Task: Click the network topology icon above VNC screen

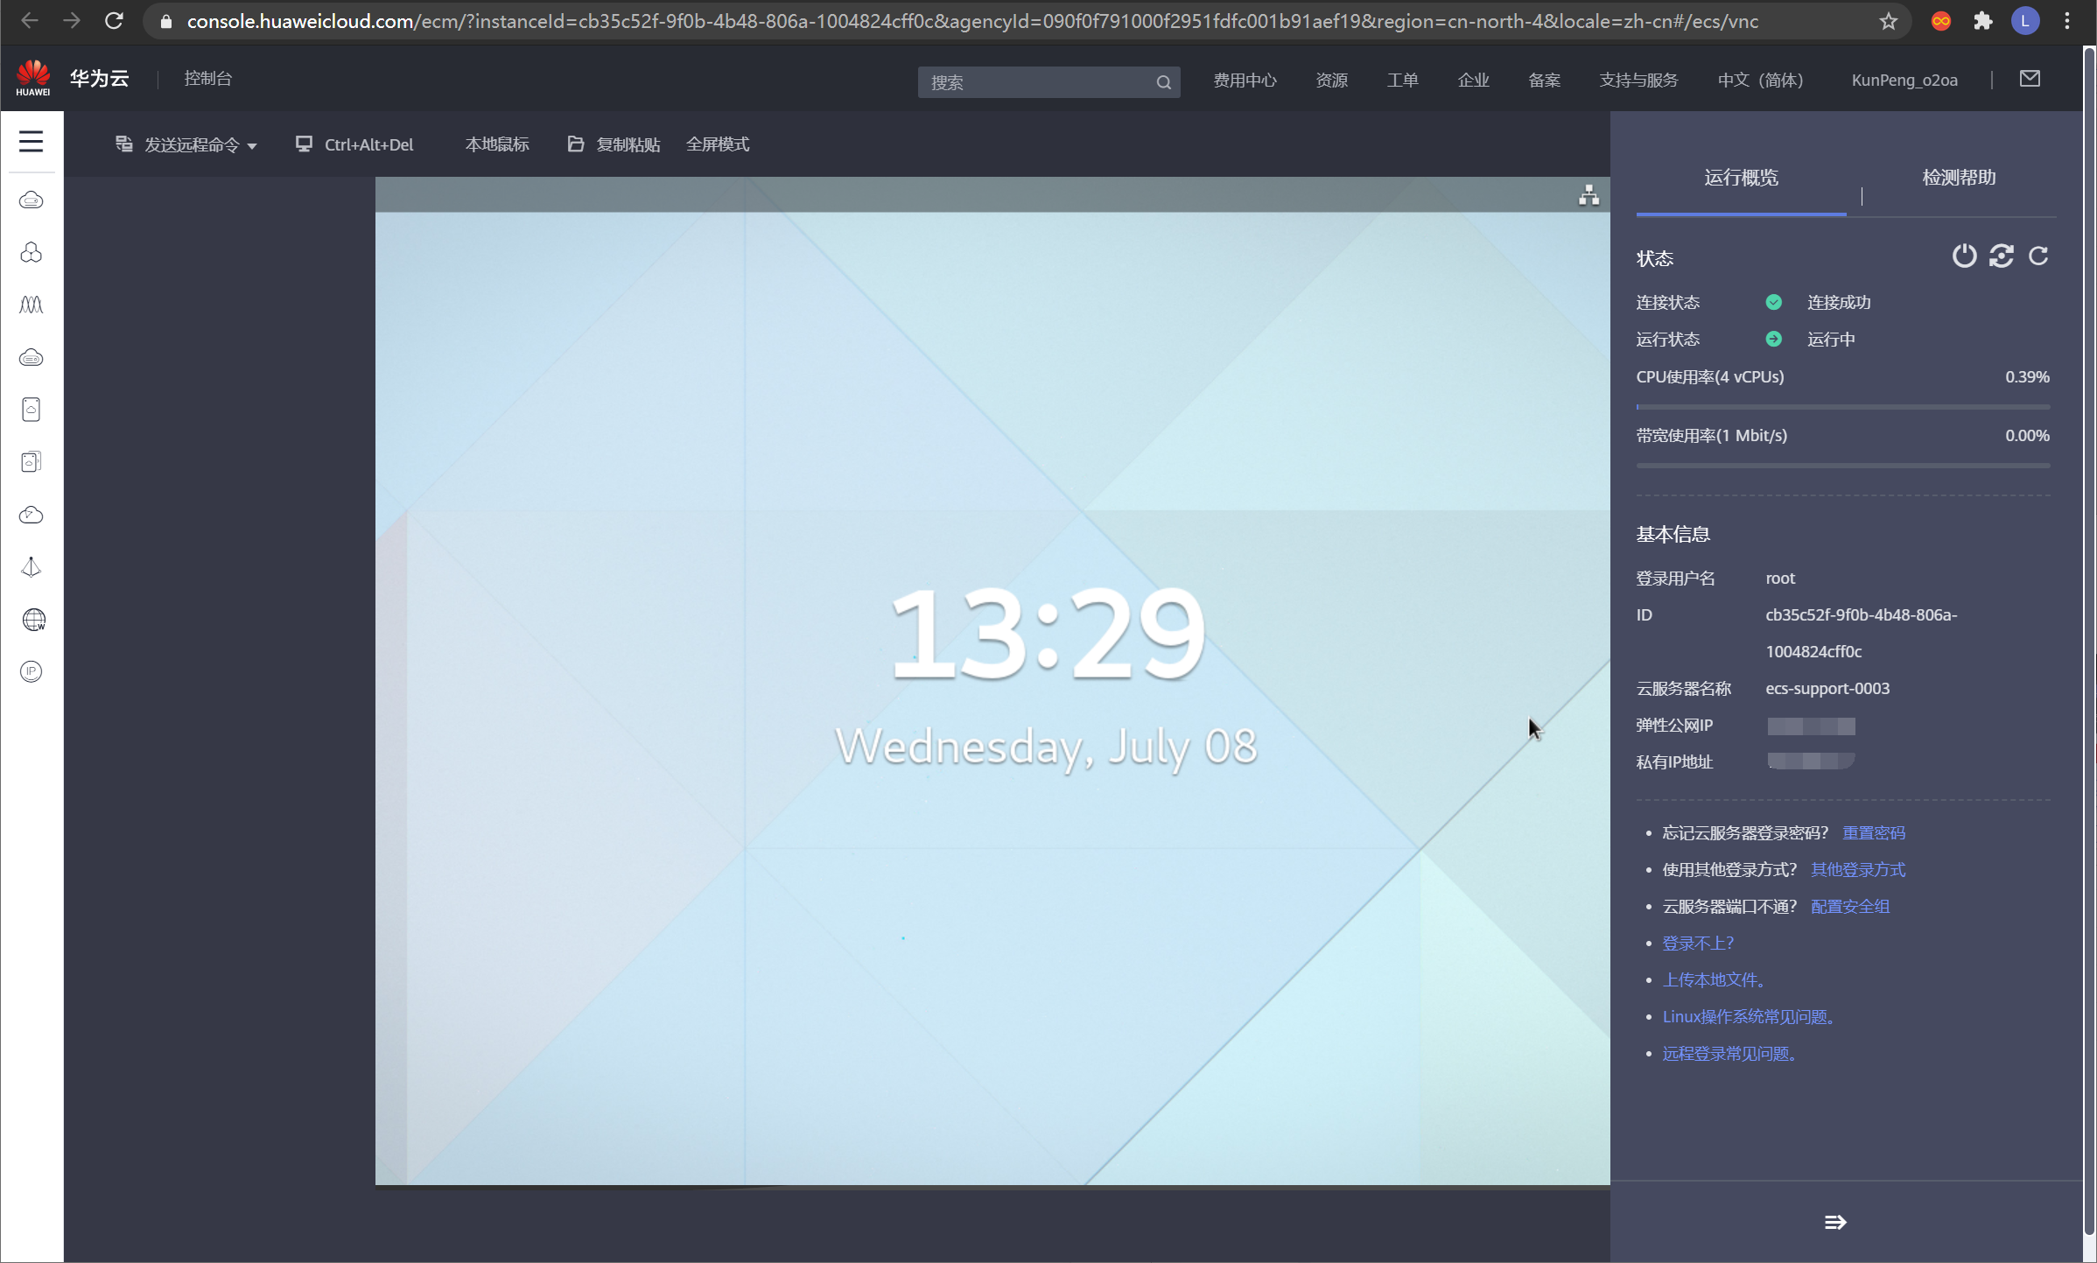Action: click(x=1589, y=195)
